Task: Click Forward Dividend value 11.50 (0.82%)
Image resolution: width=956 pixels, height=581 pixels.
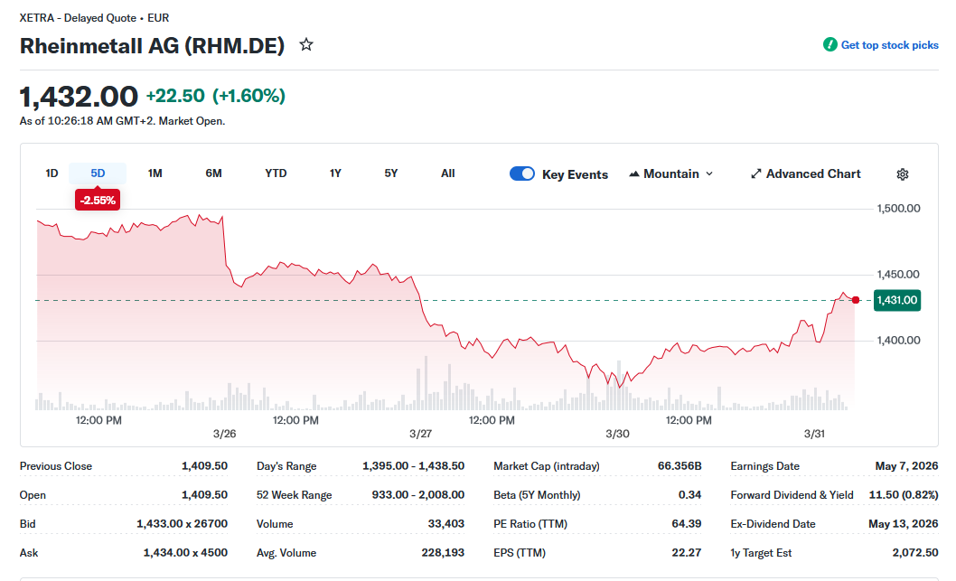Action: [904, 495]
